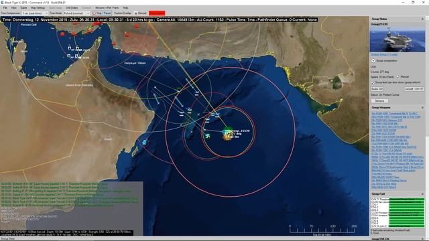Image resolution: width=429 pixels, height=241 pixels.
Task: Click the CG 56 San Jacinto fuel bar
Action: coord(407,202)
